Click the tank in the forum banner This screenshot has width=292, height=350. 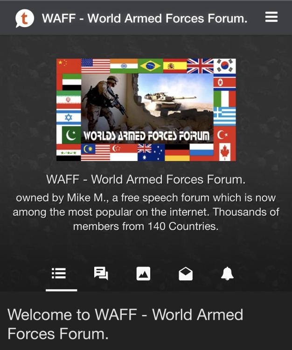click(169, 102)
